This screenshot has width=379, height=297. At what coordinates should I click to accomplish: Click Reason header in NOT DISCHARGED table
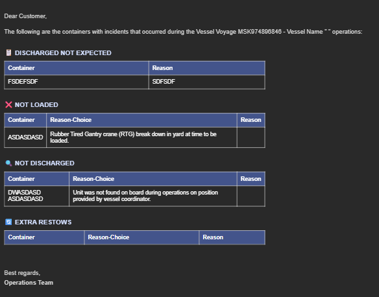point(251,179)
